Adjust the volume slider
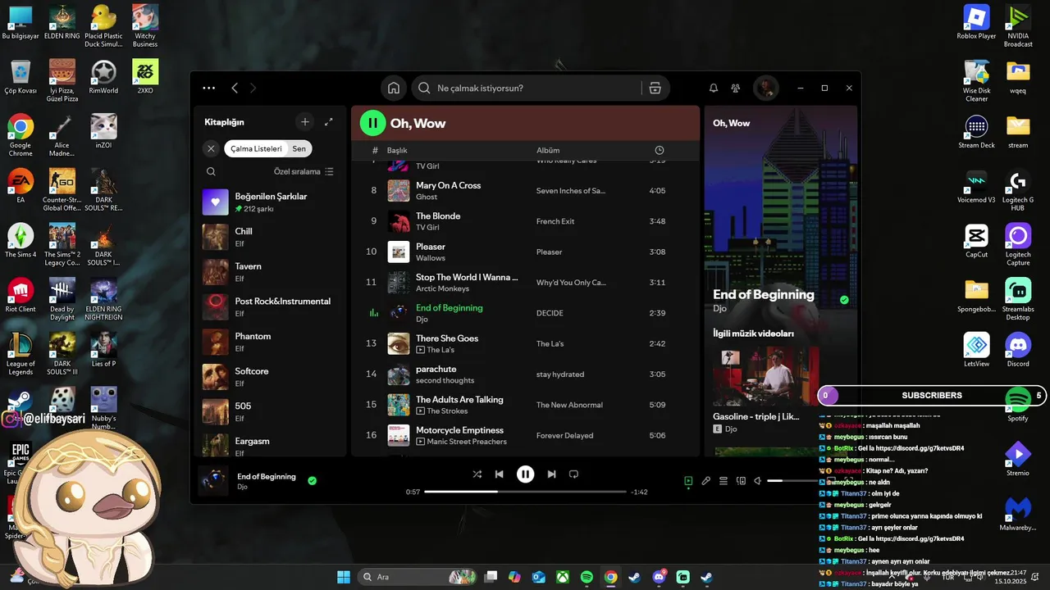This screenshot has width=1050, height=590. click(x=792, y=481)
